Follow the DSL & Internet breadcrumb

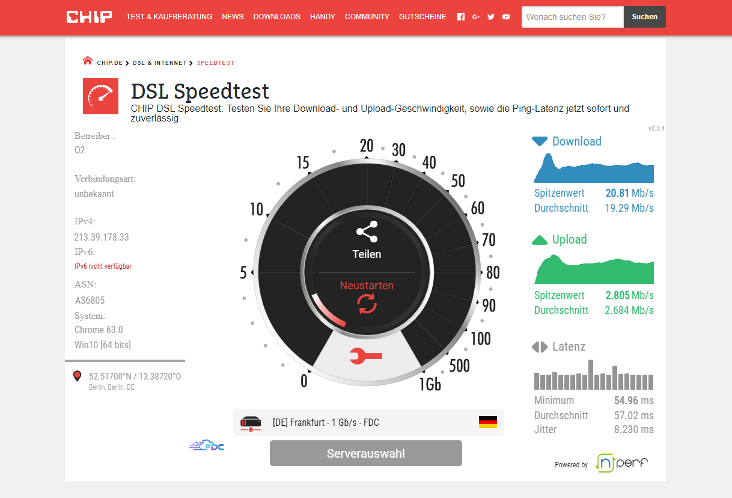(159, 63)
